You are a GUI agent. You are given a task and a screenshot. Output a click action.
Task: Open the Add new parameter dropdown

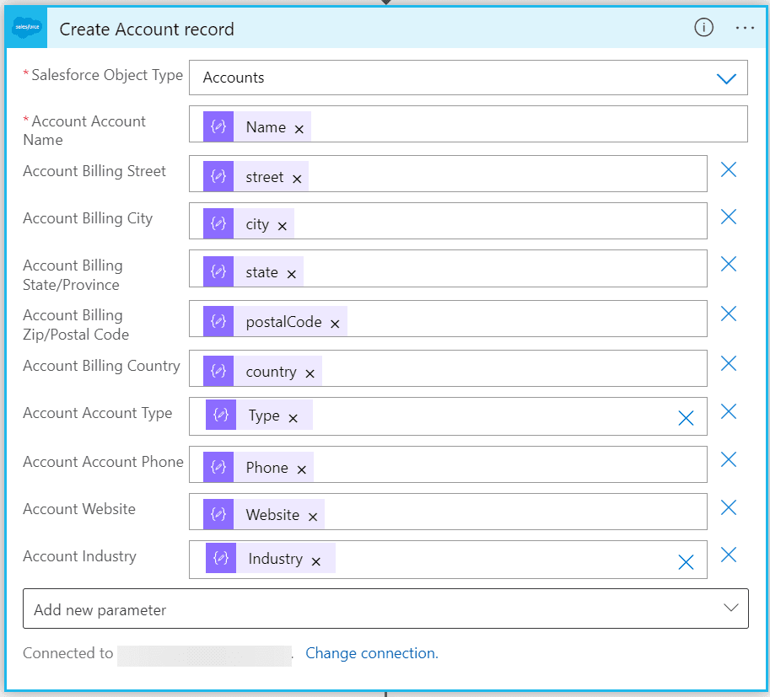(385, 609)
